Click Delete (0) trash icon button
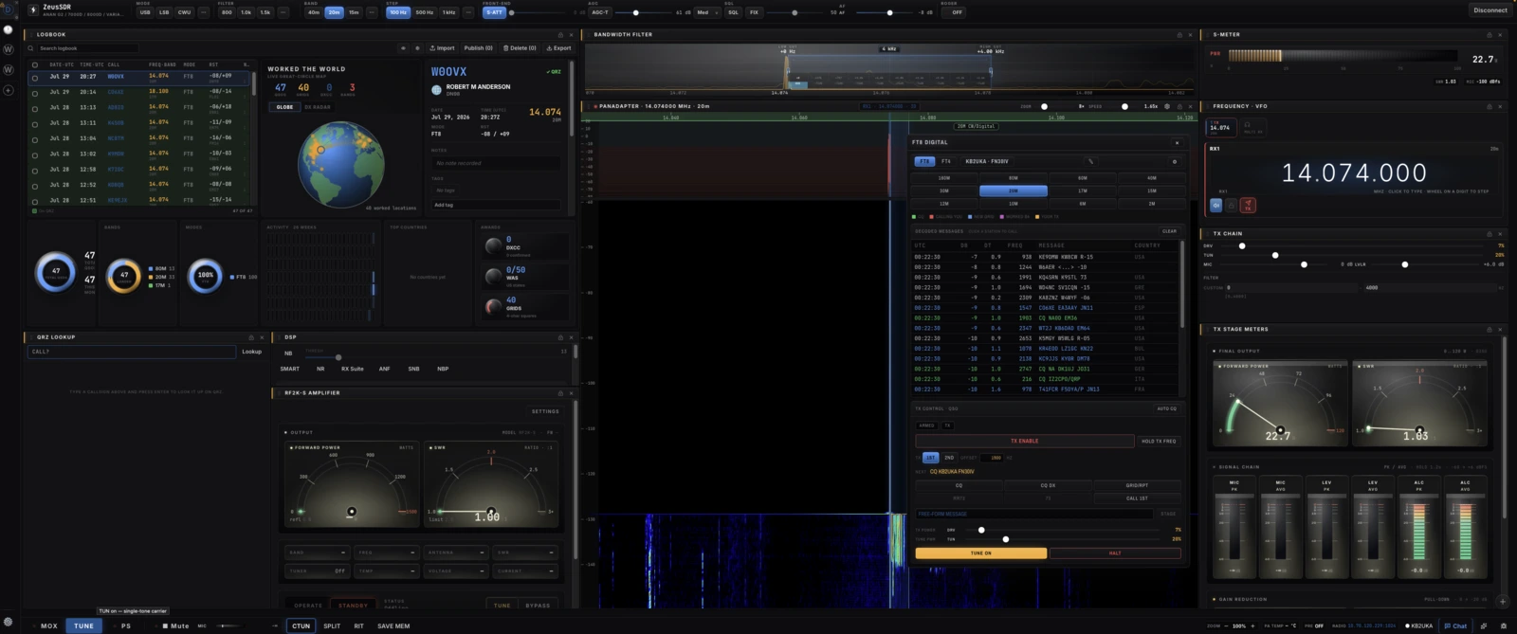This screenshot has width=1517, height=634. click(520, 47)
